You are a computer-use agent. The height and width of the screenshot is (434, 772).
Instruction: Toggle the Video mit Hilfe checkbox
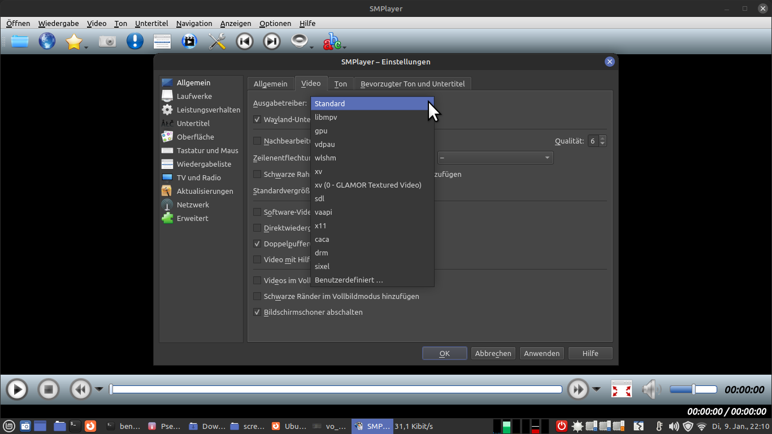pos(257,260)
